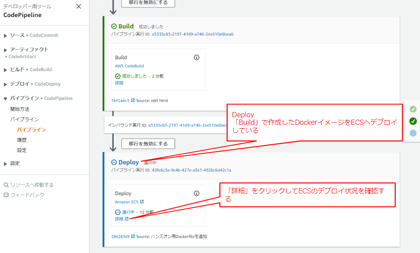Viewport: 420px width, 253px height.
Task: Click the Build stage success check icon
Action: (x=114, y=26)
